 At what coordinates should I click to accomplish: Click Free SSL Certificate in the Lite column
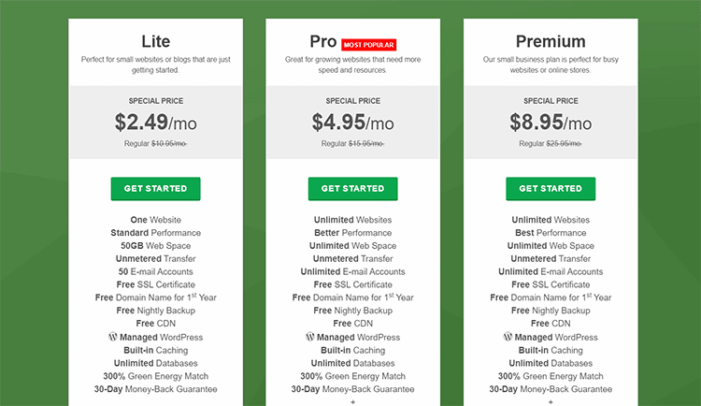click(x=155, y=284)
